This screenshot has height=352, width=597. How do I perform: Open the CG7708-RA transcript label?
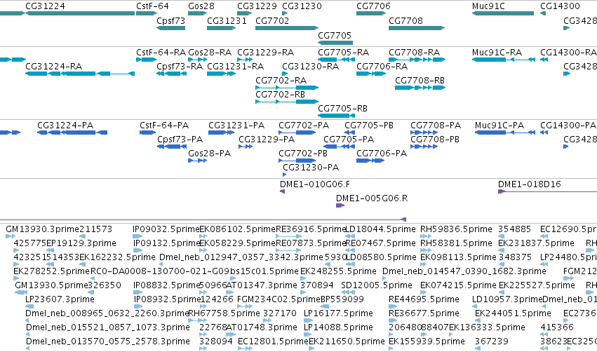414,52
